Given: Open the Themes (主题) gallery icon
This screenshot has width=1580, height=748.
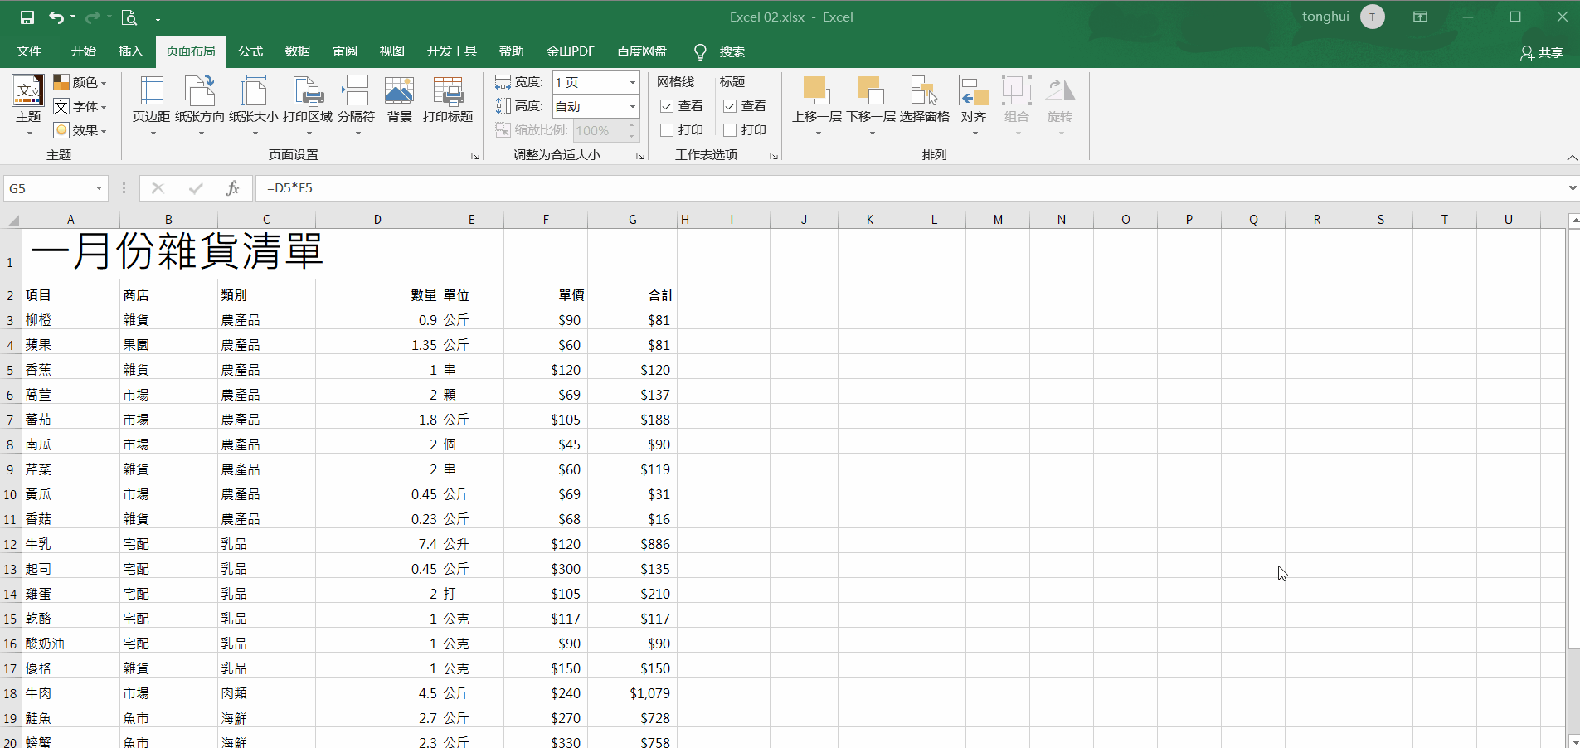Looking at the screenshot, I should (27, 91).
